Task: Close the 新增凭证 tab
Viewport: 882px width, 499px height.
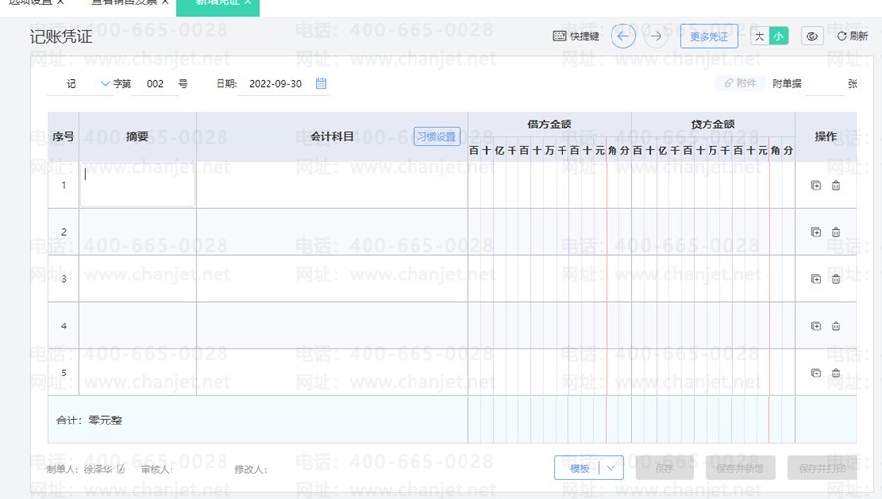Action: (248, 2)
